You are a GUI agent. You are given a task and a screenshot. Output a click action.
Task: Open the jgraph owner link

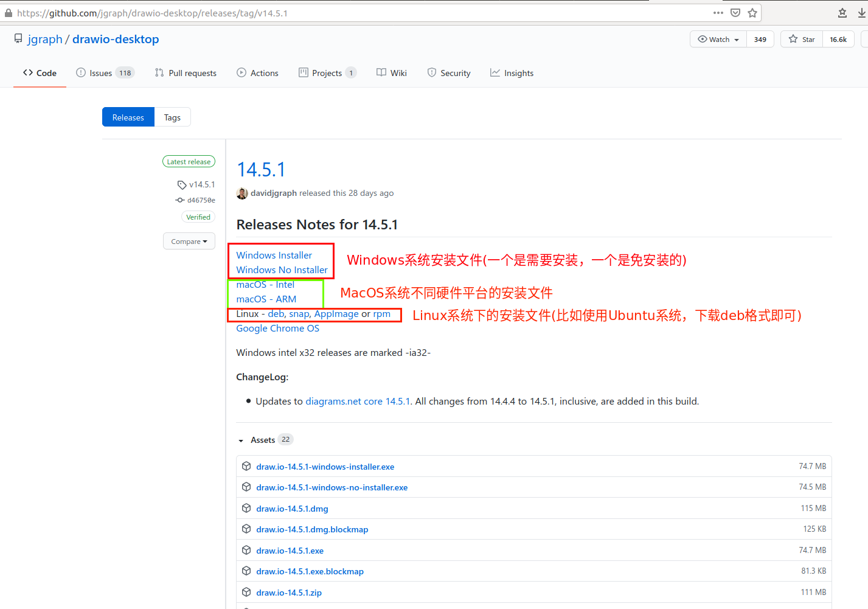click(x=45, y=39)
